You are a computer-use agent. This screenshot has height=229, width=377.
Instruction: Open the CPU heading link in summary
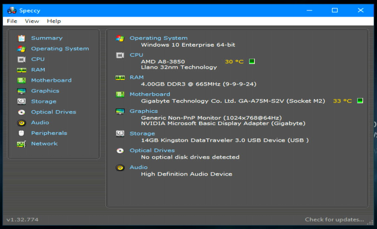tap(136, 55)
